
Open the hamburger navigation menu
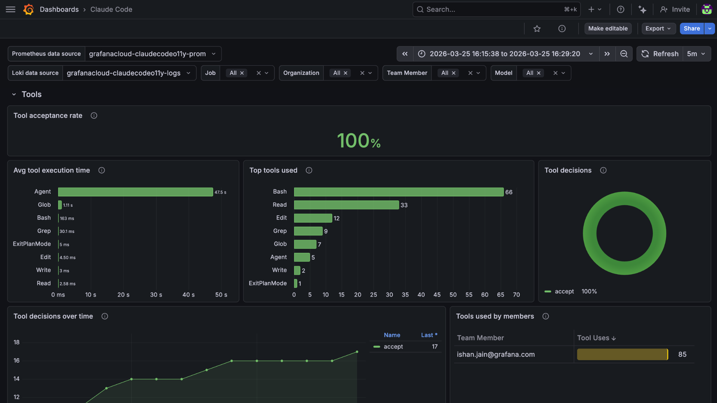click(x=10, y=9)
